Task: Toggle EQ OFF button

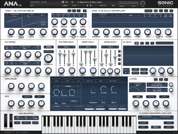Action: point(27,96)
